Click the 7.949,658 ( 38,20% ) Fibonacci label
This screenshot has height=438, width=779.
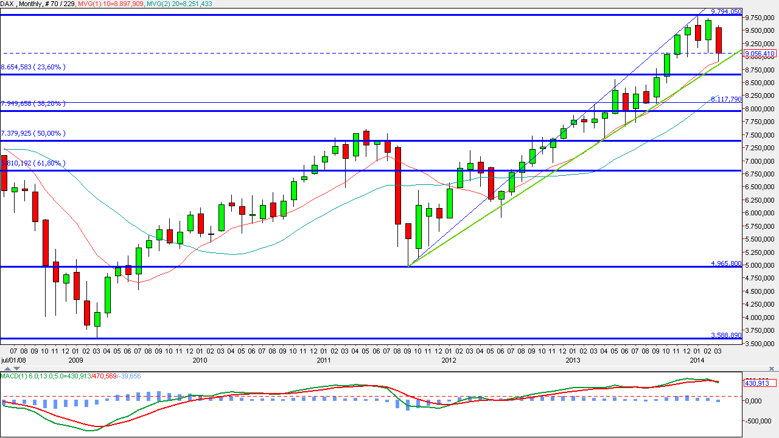click(x=33, y=103)
